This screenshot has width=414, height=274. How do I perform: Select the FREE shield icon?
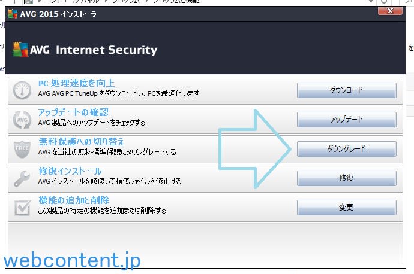click(23, 148)
